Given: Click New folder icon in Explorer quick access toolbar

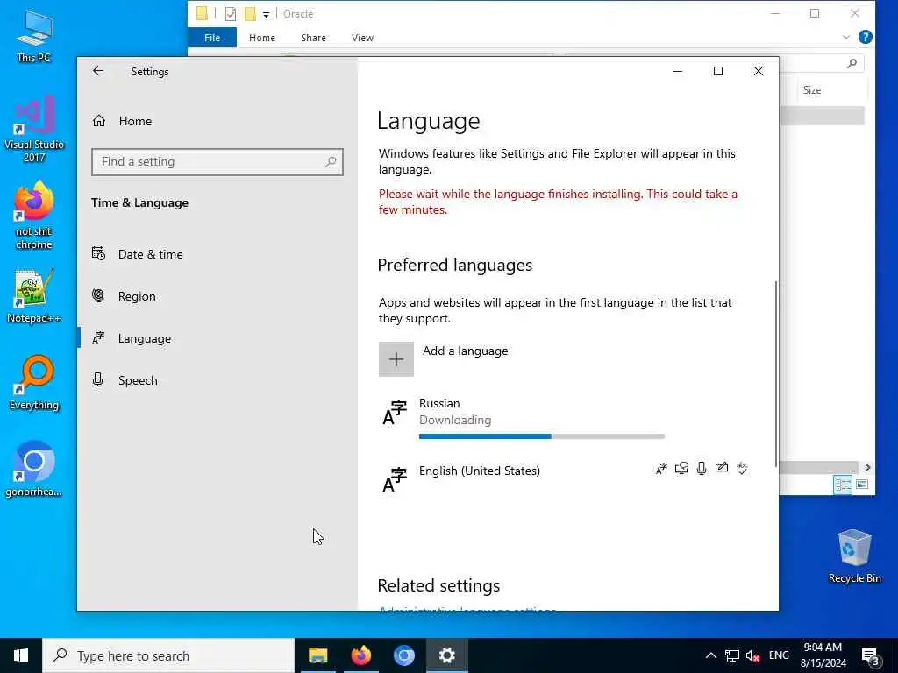Looking at the screenshot, I should pos(250,14).
